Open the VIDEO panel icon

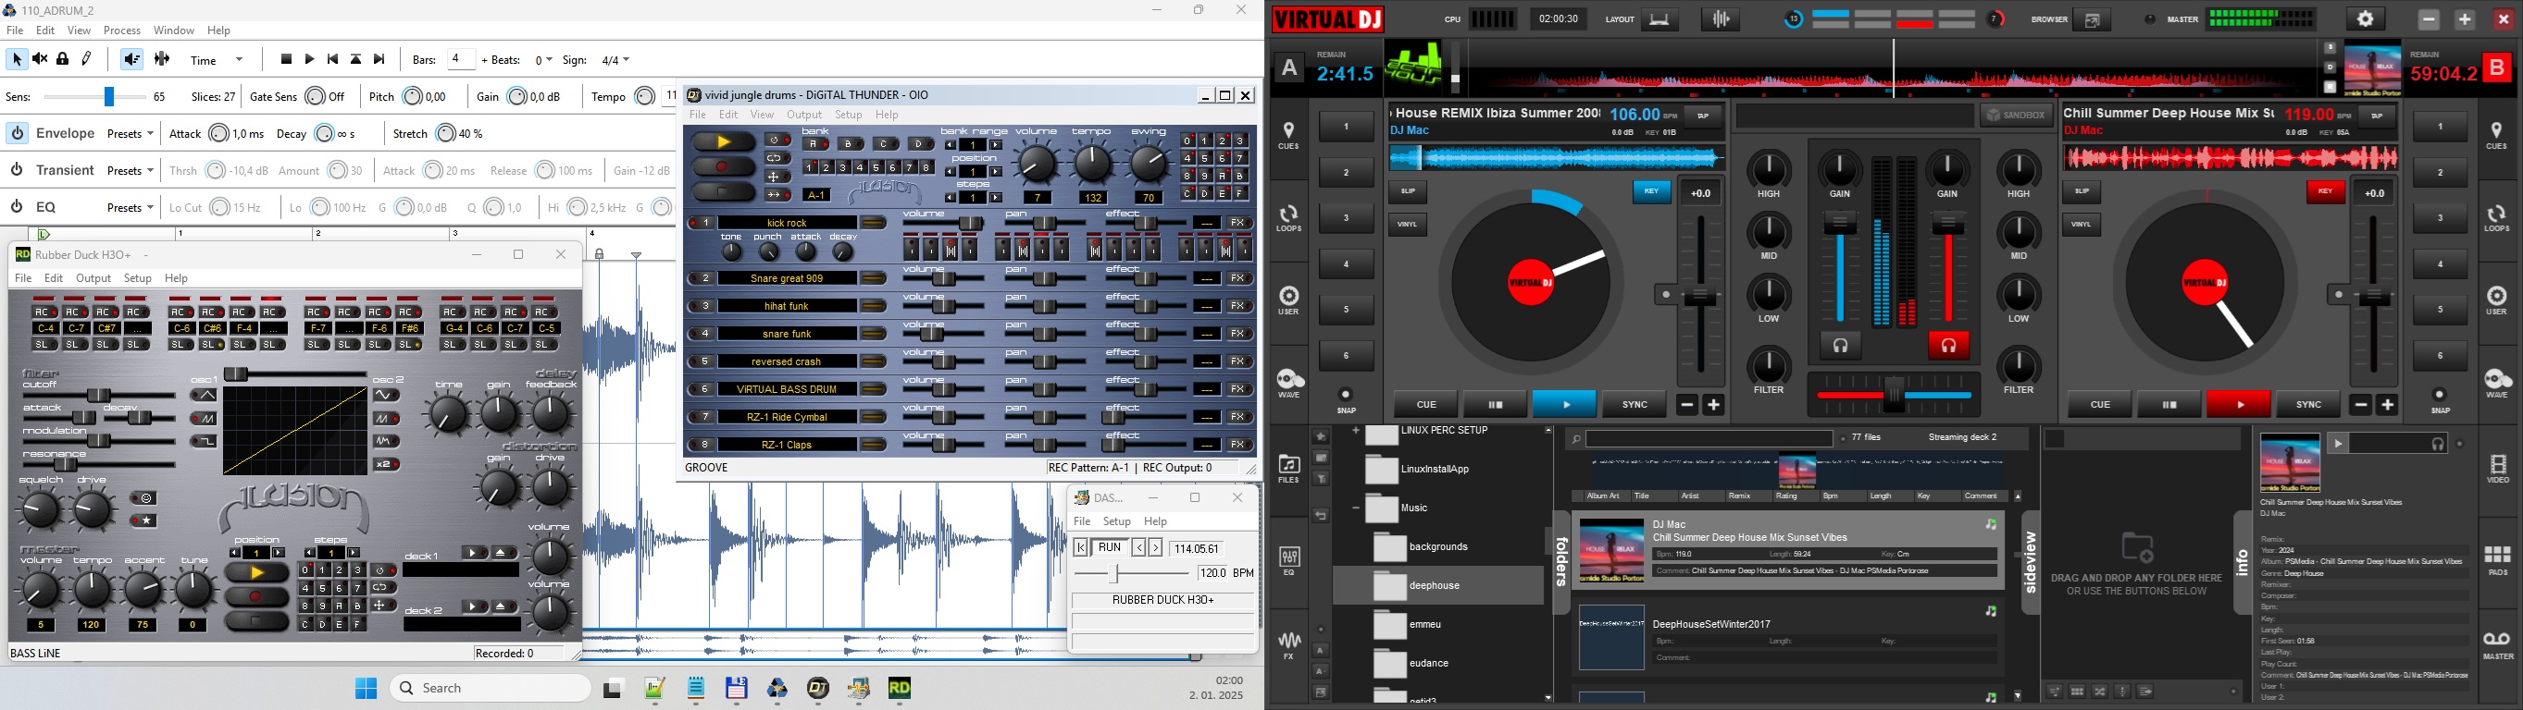coord(2497,470)
